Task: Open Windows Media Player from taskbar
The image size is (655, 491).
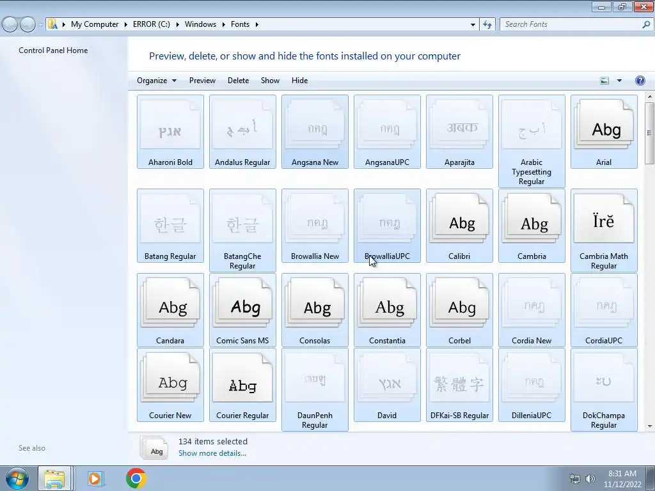Action: coord(95,478)
